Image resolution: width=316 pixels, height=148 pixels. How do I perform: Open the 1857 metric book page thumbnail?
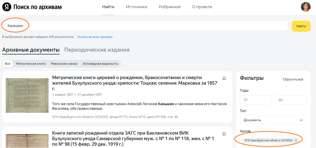[27, 95]
